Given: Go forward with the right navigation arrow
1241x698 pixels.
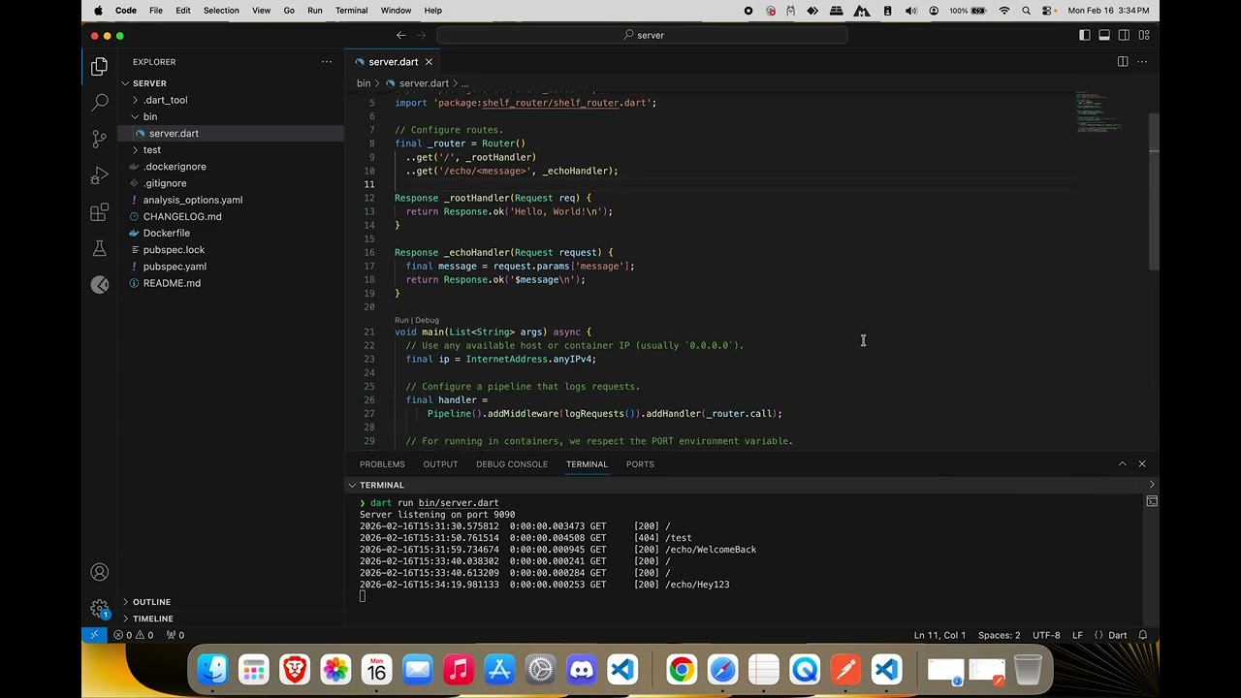Looking at the screenshot, I should click(423, 35).
